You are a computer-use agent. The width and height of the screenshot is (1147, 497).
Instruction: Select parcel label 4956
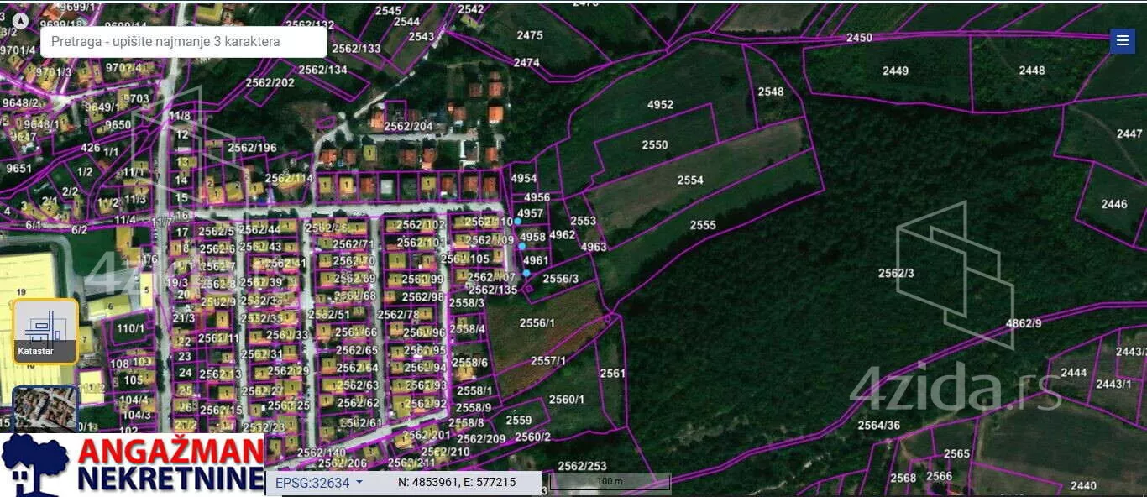click(537, 198)
